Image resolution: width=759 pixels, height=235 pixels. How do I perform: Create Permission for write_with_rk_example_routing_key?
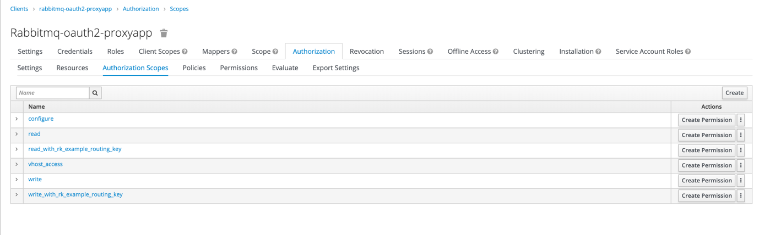[707, 195]
